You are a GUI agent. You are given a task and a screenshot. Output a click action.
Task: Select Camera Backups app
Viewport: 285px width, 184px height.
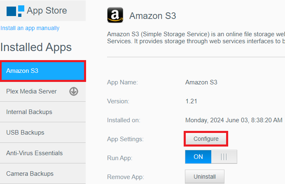click(30, 174)
